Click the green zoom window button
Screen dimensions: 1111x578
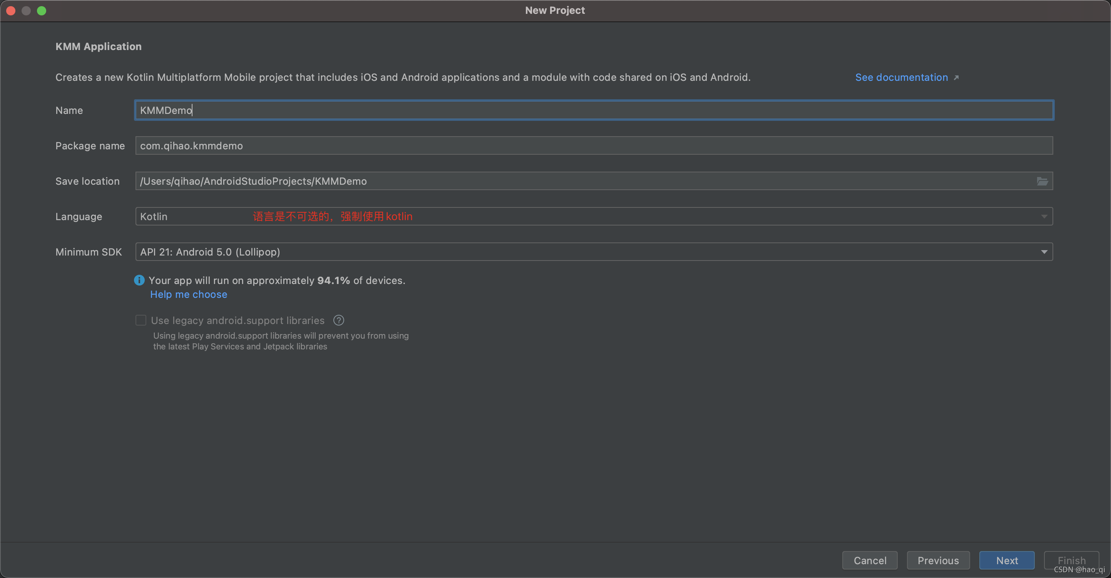point(42,11)
